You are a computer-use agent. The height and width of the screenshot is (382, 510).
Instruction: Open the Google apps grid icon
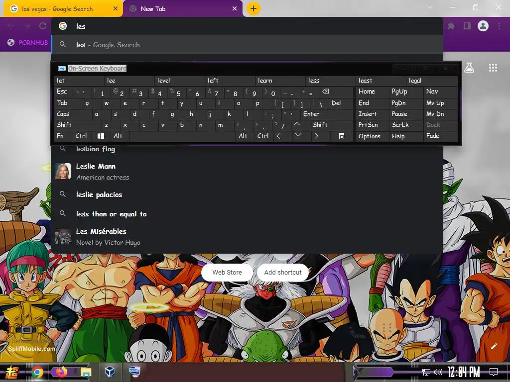click(493, 68)
